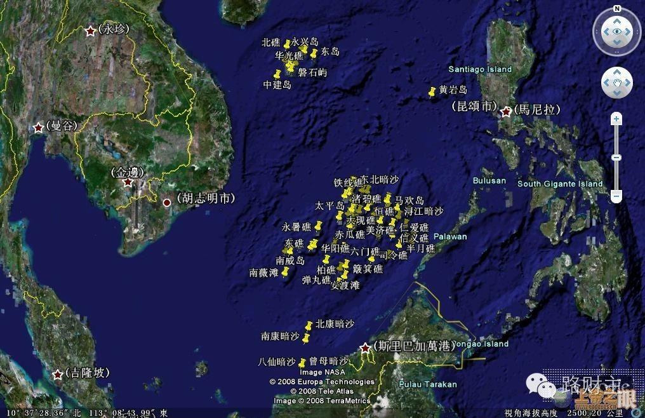This screenshot has height=418, width=645.
Task: Pan map down with move joystick arrow
Action: point(617,93)
